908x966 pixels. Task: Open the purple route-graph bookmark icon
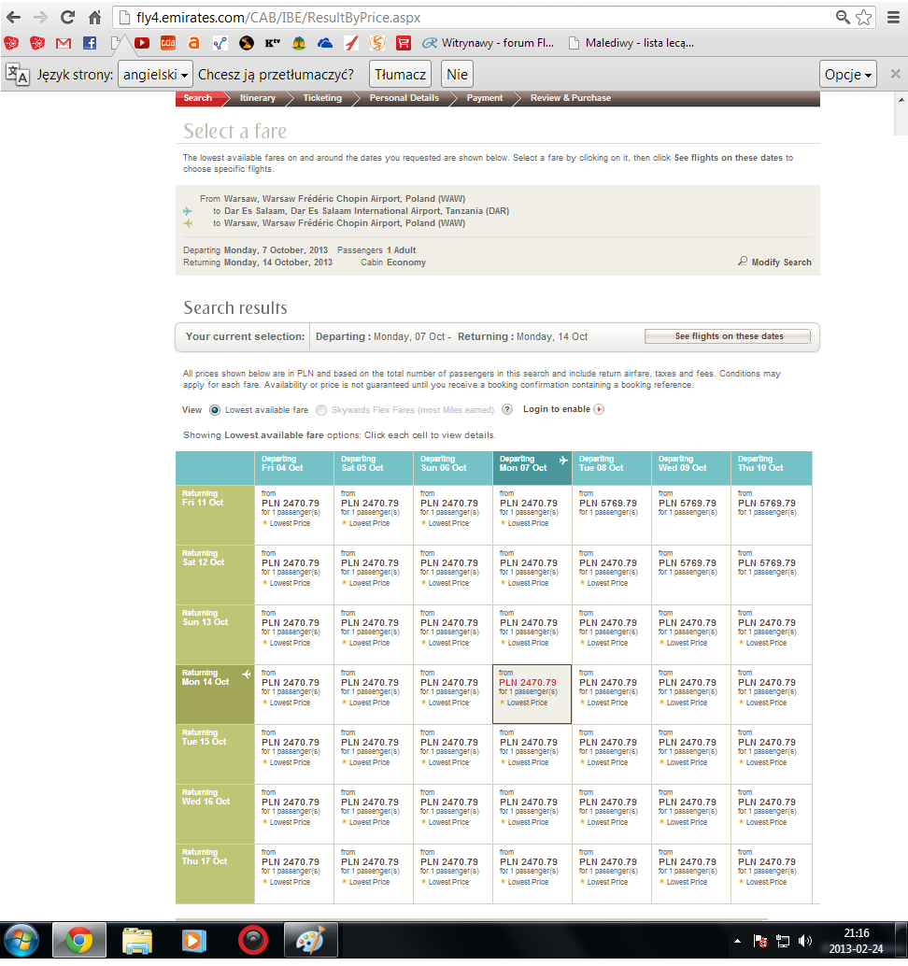(220, 43)
